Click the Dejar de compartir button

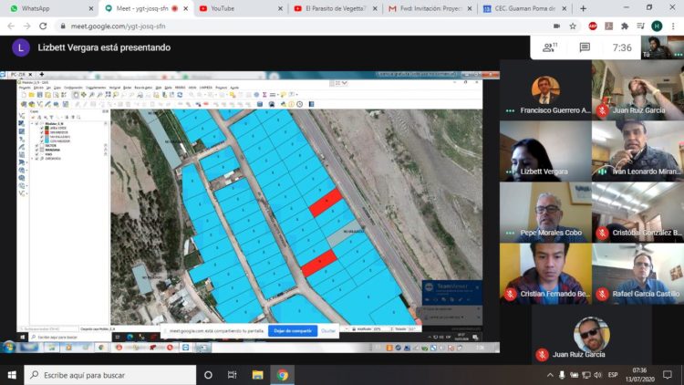point(292,330)
